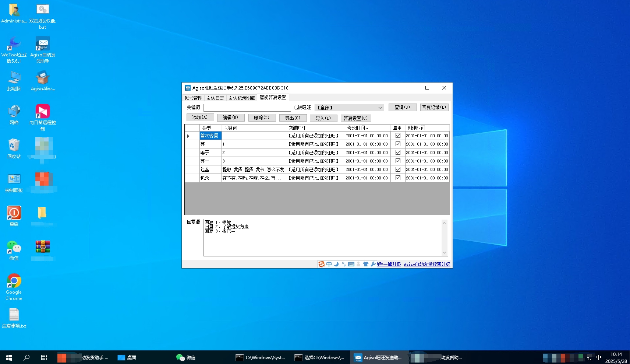Open 回收站 recycle bin icon
The image size is (630, 364).
pyautogui.click(x=14, y=148)
